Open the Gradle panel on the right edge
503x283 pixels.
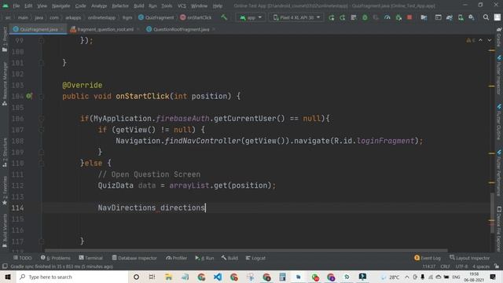[499, 37]
